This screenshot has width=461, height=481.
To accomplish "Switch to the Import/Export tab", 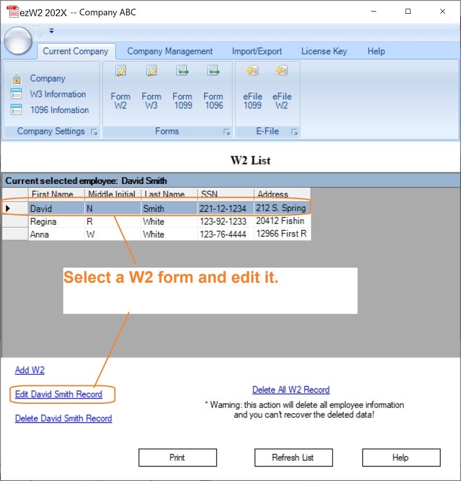I will pyautogui.click(x=257, y=51).
